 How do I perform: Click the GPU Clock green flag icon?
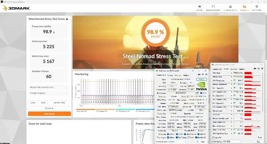pyautogui.click(x=235, y=73)
